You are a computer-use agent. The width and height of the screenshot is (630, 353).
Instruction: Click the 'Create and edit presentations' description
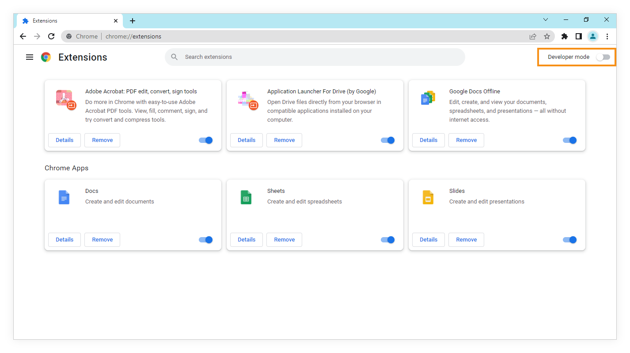click(x=487, y=202)
